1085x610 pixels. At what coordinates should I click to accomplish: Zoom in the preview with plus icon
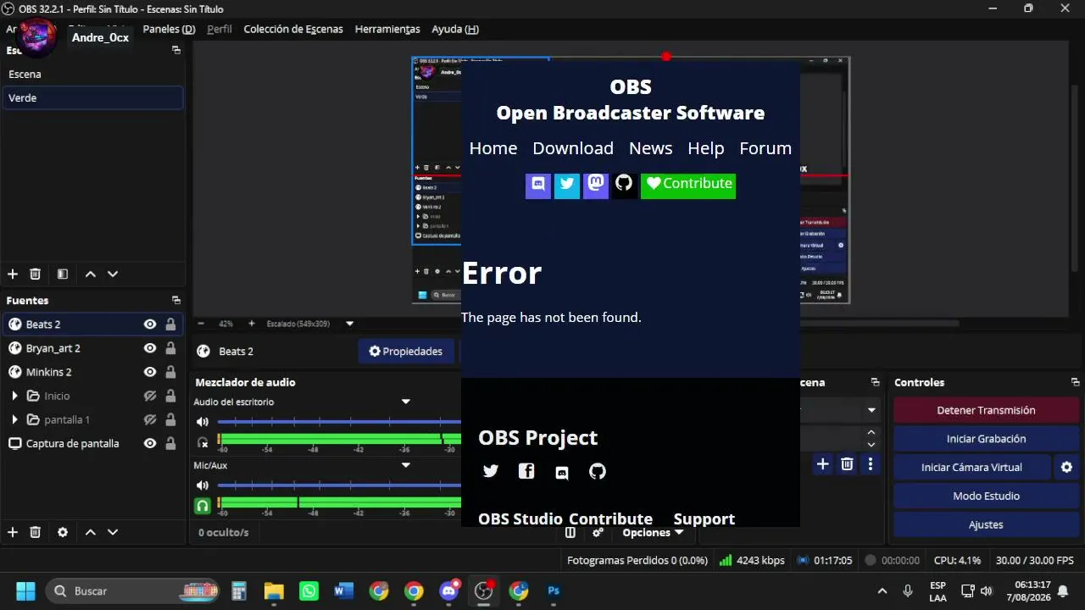[251, 324]
